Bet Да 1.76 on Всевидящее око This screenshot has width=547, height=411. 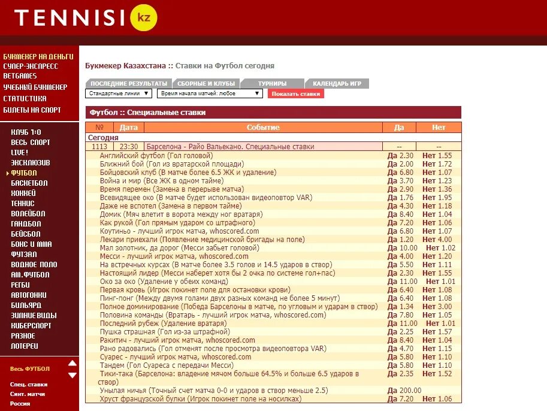400,198
